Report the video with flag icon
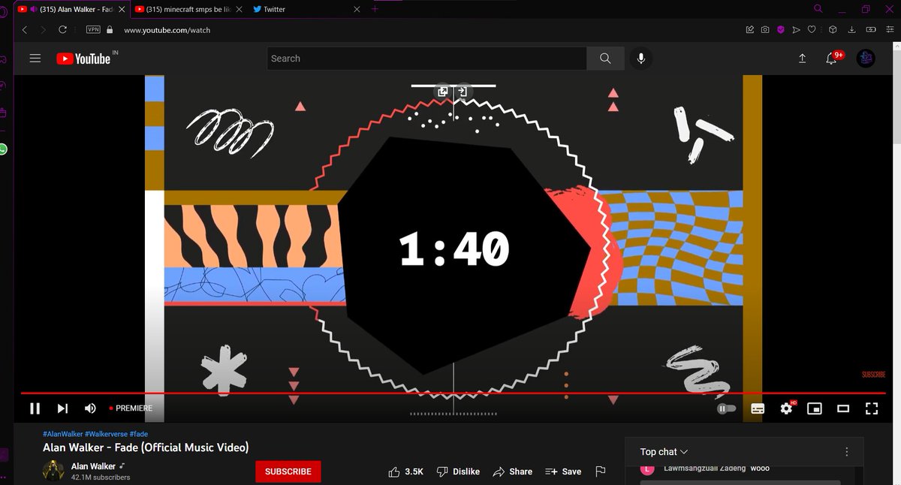 [600, 471]
